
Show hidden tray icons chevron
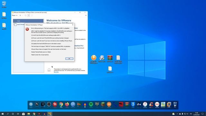click(177, 114)
